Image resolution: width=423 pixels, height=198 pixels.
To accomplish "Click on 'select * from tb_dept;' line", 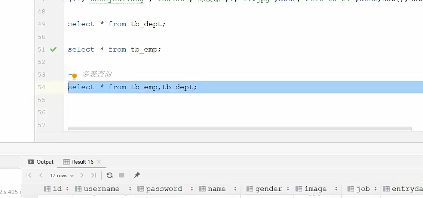I will (x=117, y=24).
